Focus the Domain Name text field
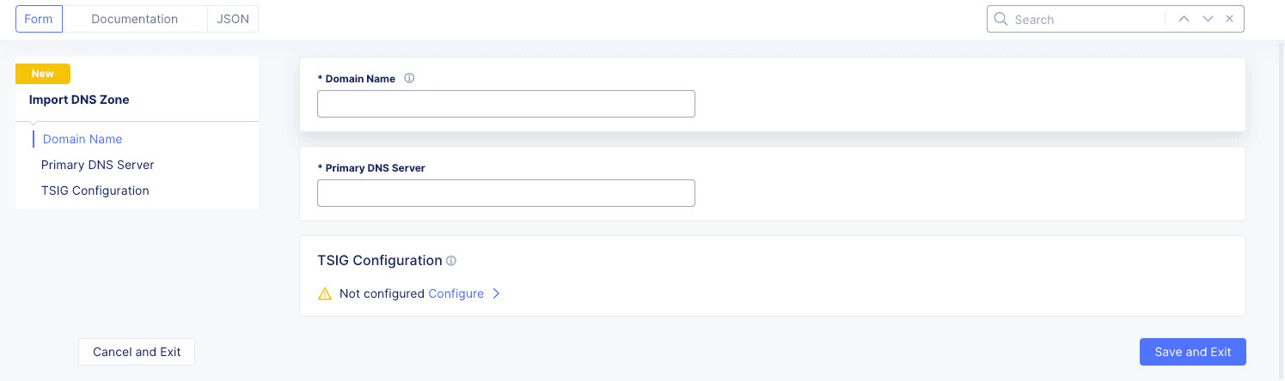The height and width of the screenshot is (381, 1285). pos(505,104)
